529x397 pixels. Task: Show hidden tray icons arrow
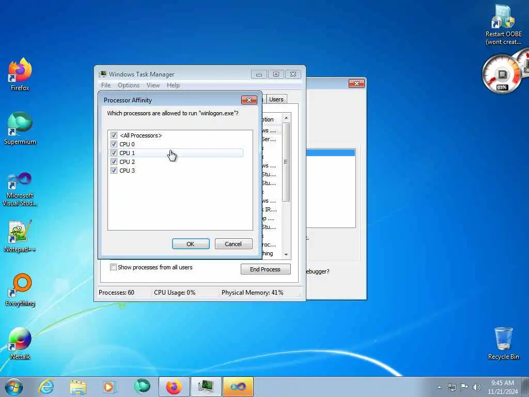439,387
